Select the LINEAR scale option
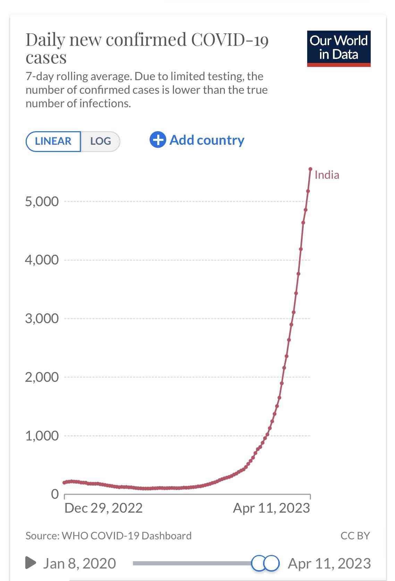 [x=53, y=141]
